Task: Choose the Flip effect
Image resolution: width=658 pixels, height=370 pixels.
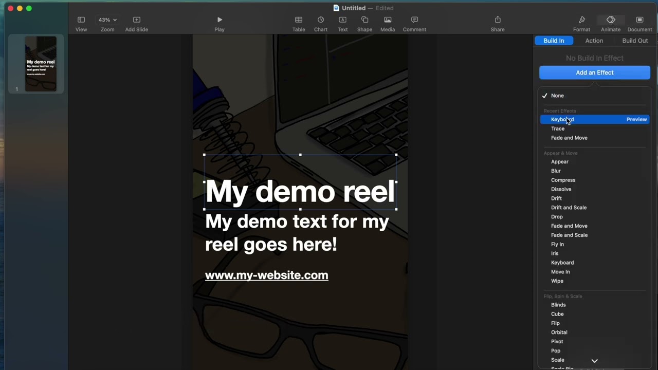Action: click(555, 323)
